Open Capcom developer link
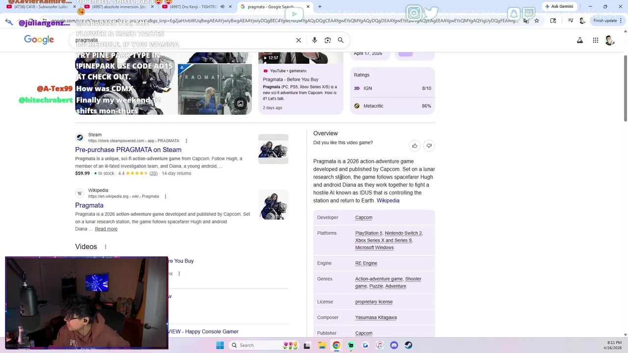628x353 pixels. click(364, 218)
